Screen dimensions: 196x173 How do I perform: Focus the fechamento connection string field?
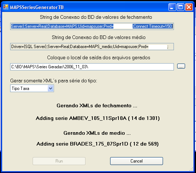point(92,26)
